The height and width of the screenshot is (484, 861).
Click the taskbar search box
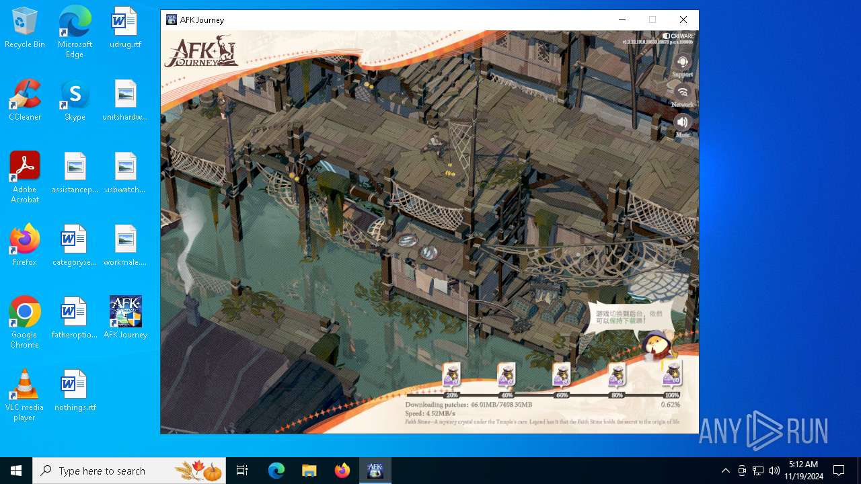click(129, 471)
